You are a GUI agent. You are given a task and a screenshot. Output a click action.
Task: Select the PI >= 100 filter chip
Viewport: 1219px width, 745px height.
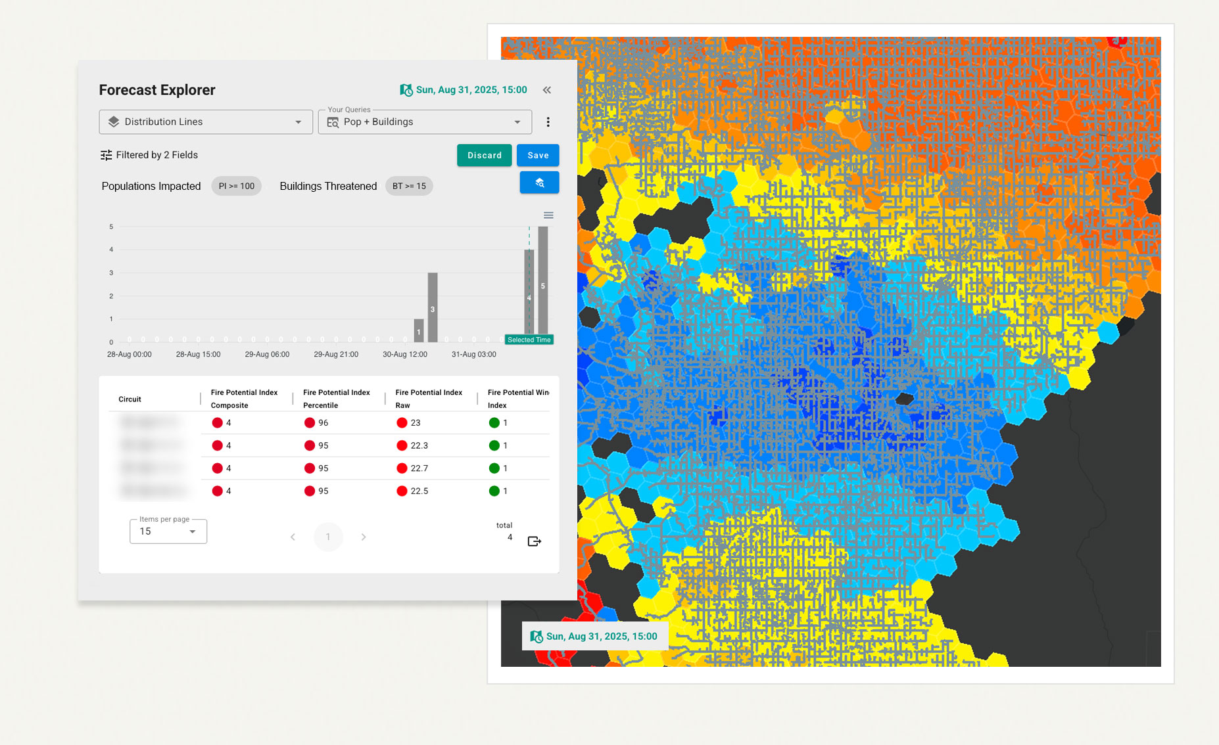(236, 187)
